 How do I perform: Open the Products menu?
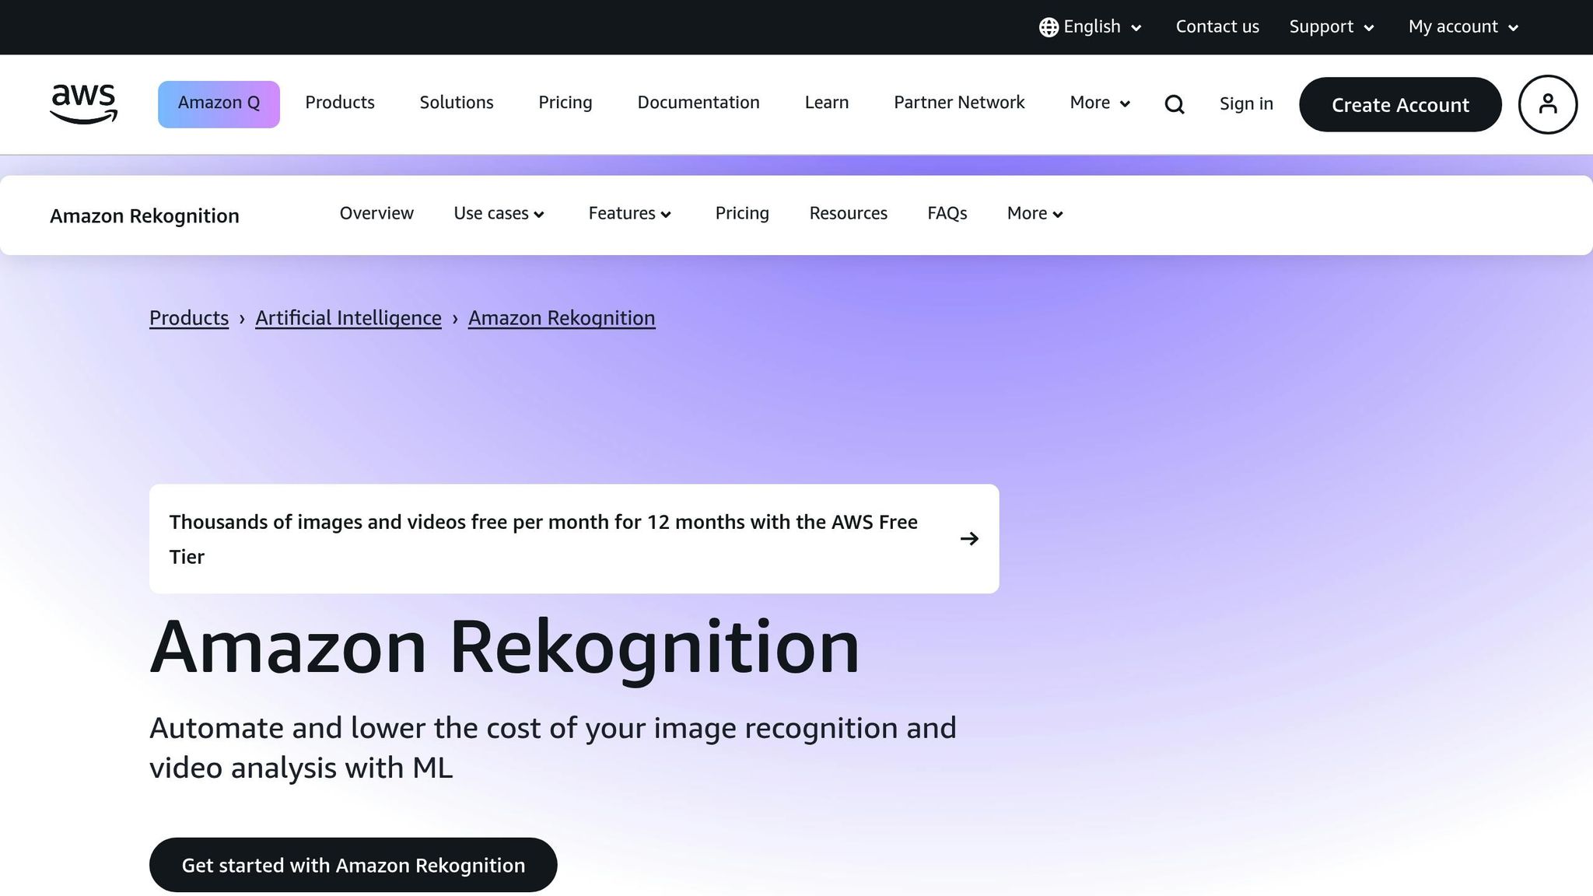click(340, 103)
